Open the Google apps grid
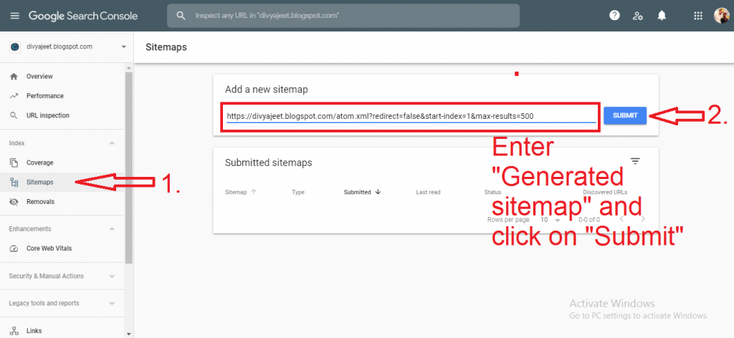Viewport: 734px width, 338px height. coord(698,16)
